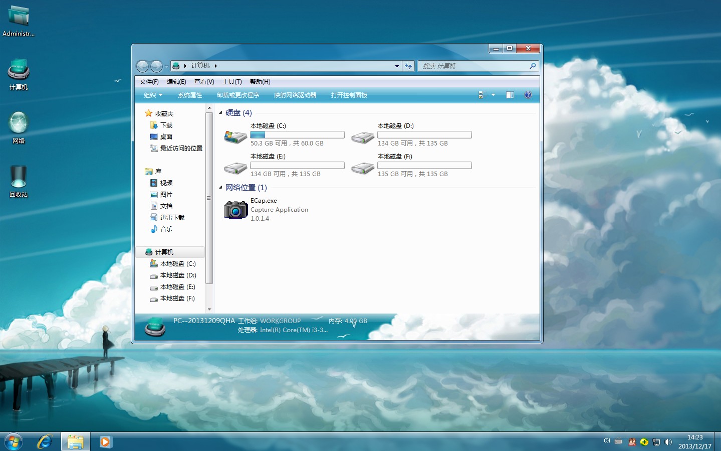Click the Back navigation arrow

pos(142,66)
